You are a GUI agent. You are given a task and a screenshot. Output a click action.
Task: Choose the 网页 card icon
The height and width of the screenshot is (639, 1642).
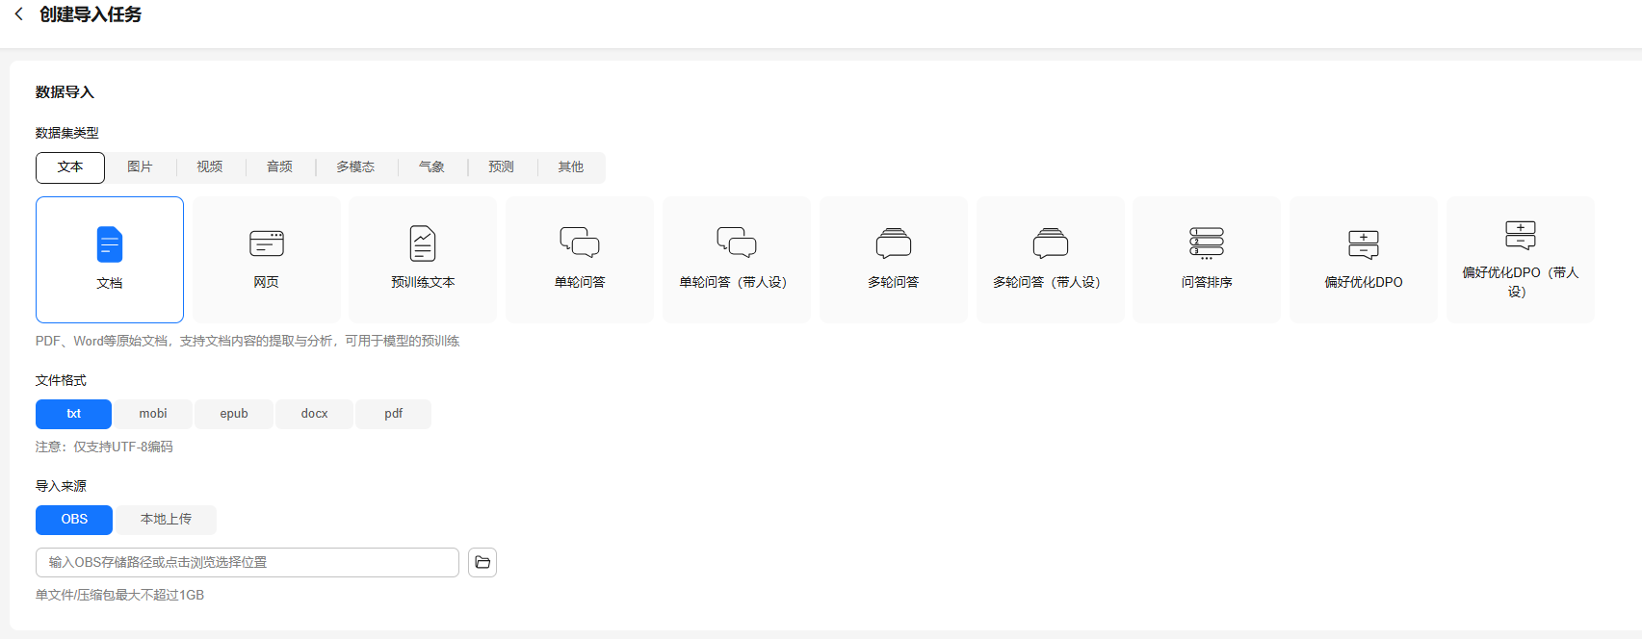[x=267, y=243]
